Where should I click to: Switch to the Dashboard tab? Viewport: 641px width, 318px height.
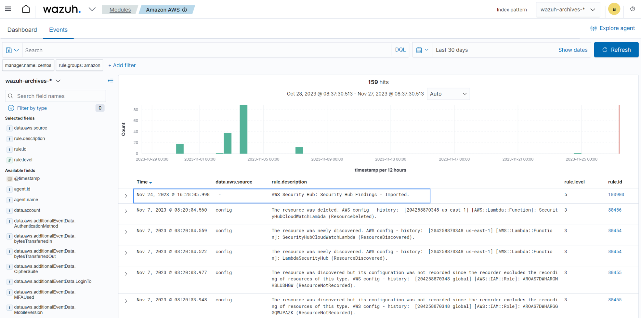tap(22, 30)
